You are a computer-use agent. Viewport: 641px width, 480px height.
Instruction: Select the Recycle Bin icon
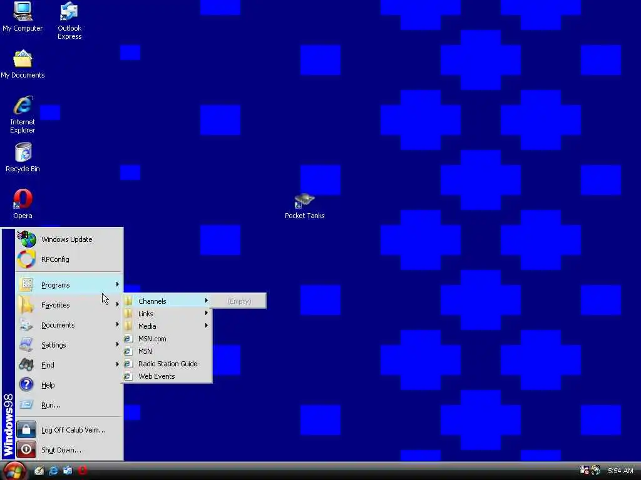[x=23, y=157]
